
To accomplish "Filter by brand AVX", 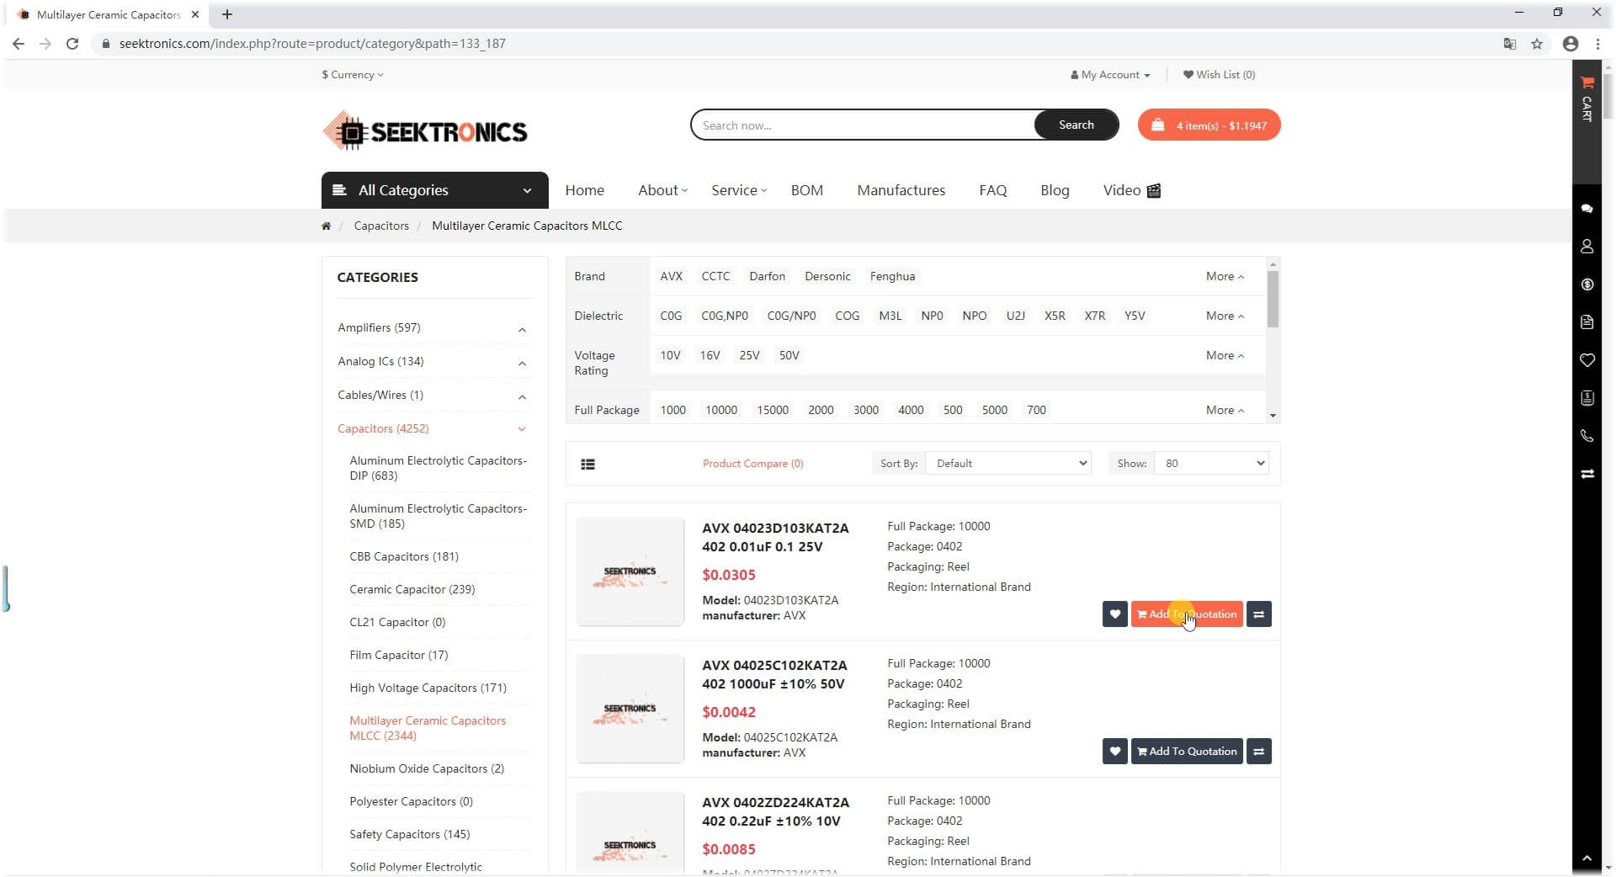I will coord(671,276).
